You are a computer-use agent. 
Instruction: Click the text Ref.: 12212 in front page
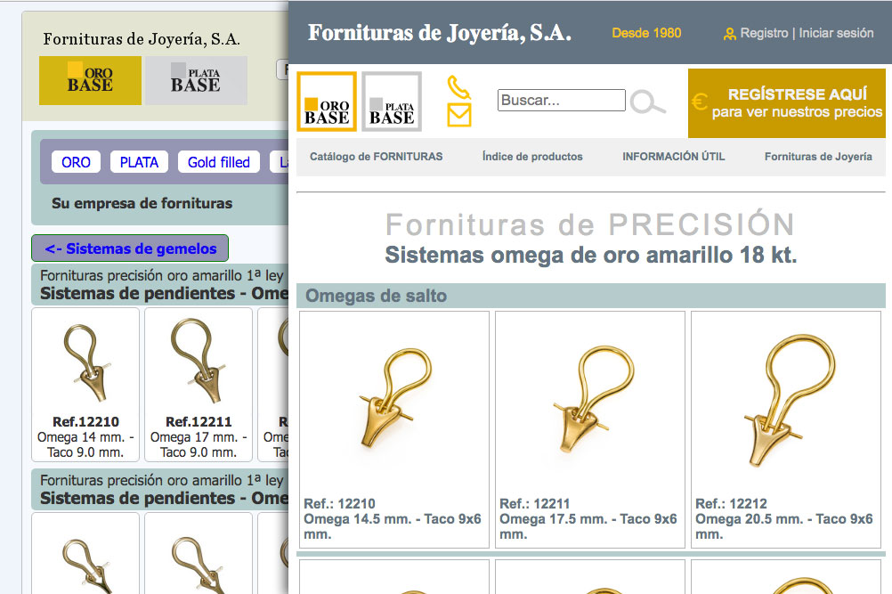(x=731, y=503)
